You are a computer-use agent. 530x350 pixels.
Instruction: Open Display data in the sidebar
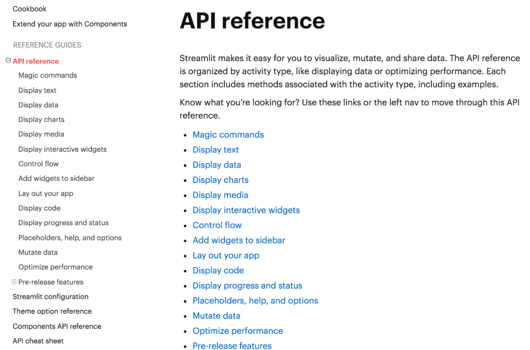tap(38, 105)
